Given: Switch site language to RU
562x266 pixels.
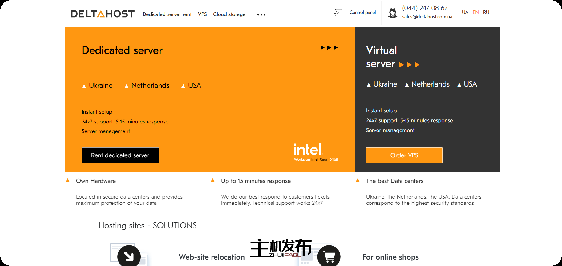Looking at the screenshot, I should [486, 12].
